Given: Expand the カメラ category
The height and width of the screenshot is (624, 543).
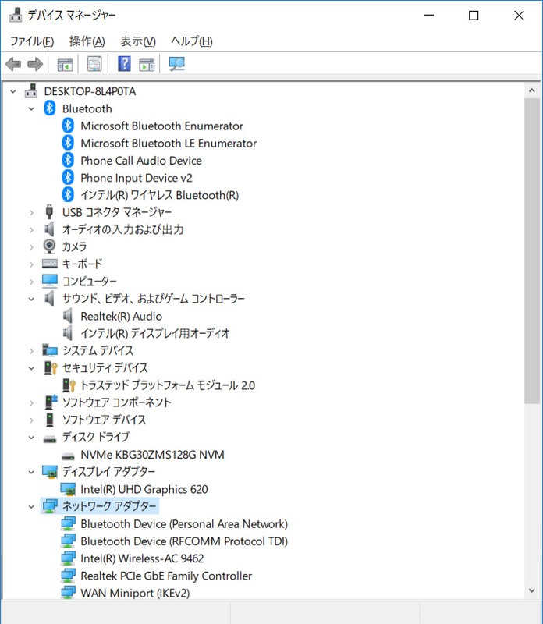Looking at the screenshot, I should [31, 247].
